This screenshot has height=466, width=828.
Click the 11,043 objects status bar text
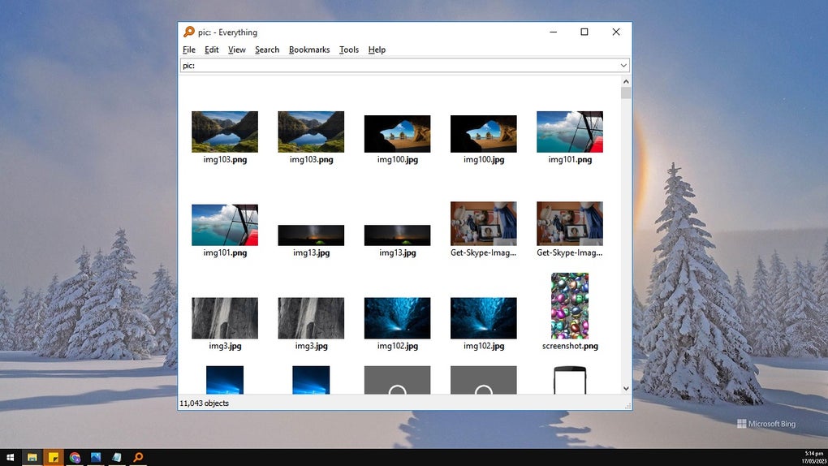pyautogui.click(x=205, y=403)
